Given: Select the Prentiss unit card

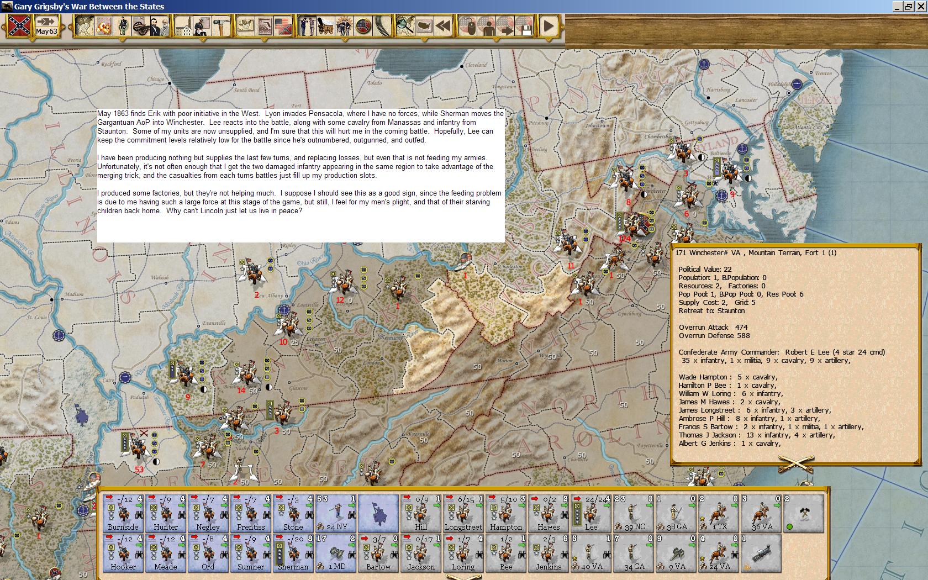Looking at the screenshot, I should pos(251,513).
